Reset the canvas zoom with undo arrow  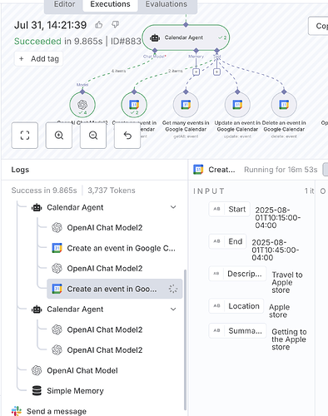(x=127, y=136)
